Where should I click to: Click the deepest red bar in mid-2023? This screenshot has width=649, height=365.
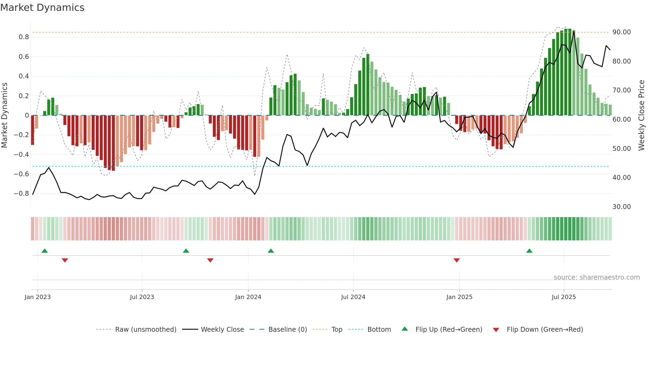pyautogui.click(x=113, y=143)
